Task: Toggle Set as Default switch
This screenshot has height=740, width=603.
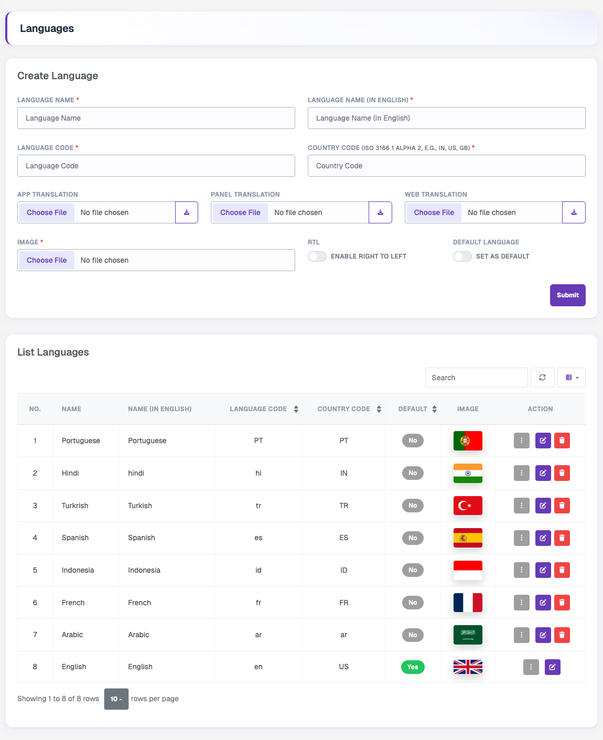Action: [462, 256]
